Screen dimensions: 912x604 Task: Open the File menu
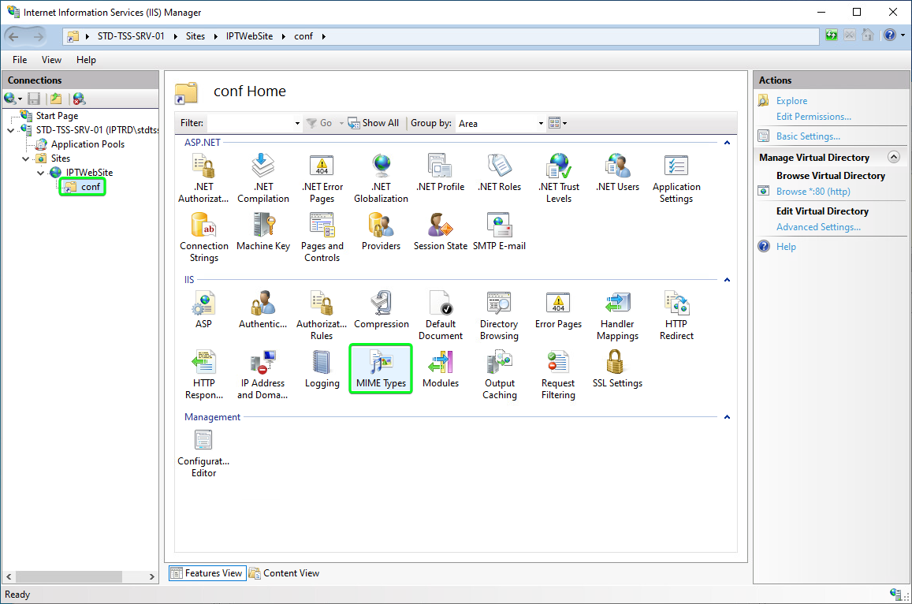(20, 60)
